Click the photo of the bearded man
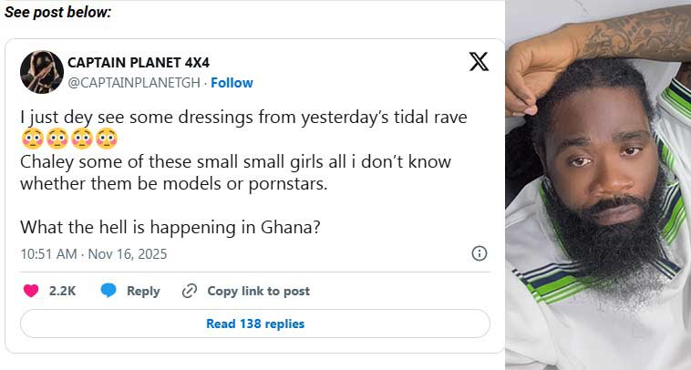The image size is (691, 370). pos(598,185)
